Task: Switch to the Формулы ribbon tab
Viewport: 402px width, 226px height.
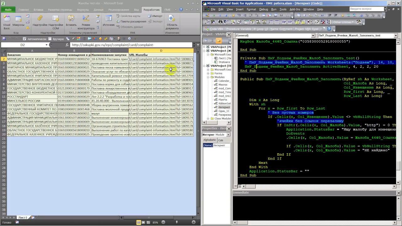Action: tap(83, 10)
